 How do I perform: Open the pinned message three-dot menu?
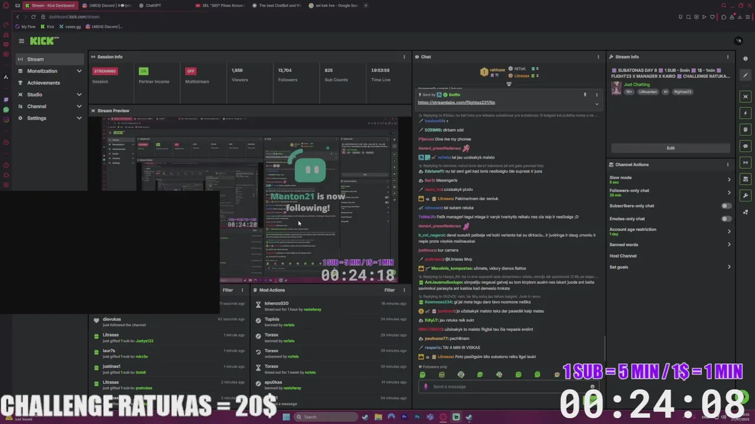click(596, 94)
